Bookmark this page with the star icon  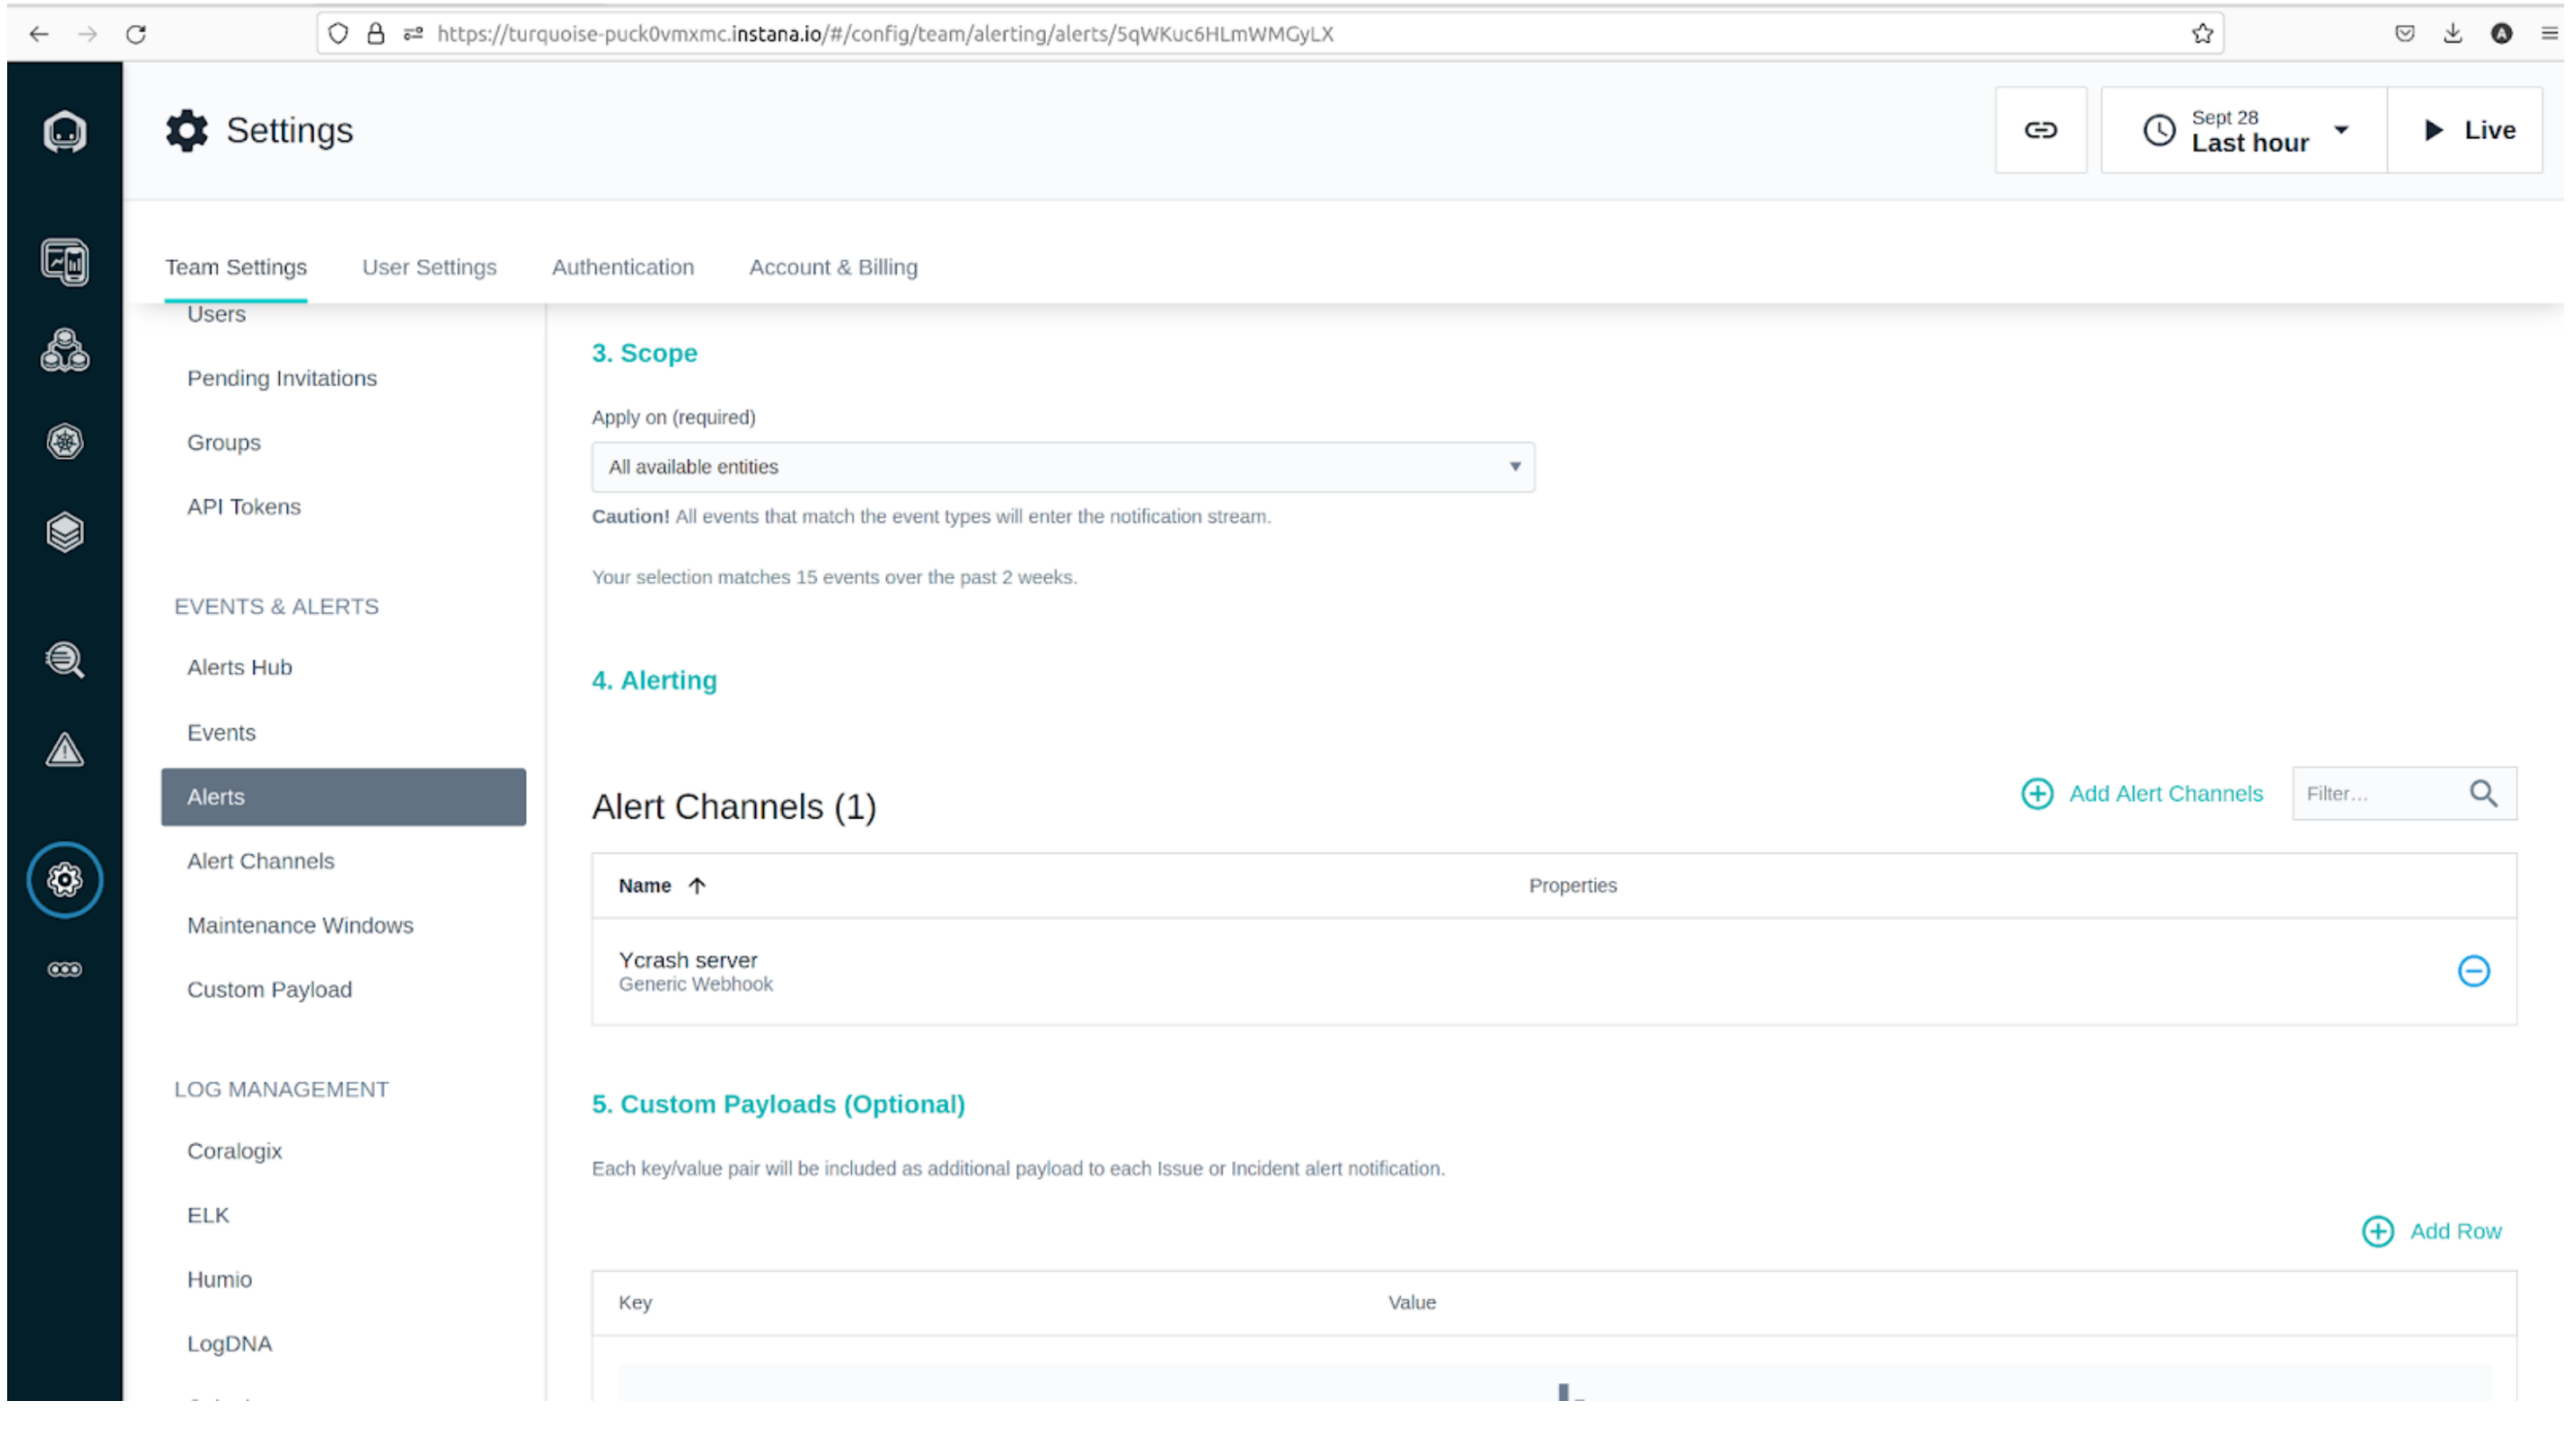(x=2202, y=33)
